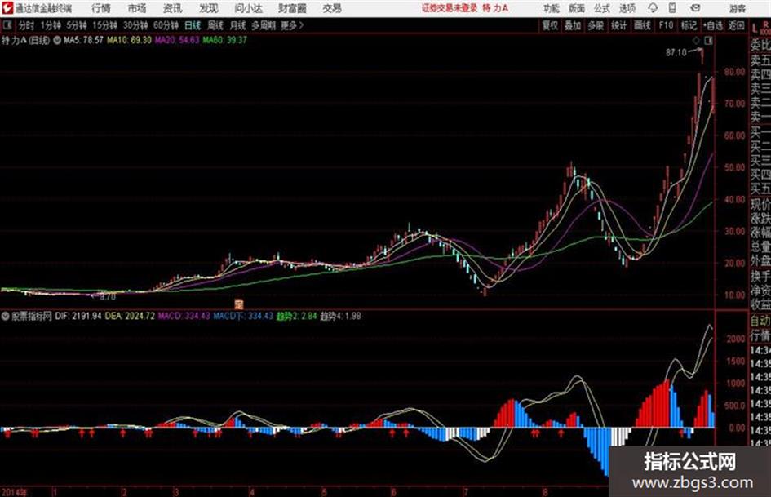The width and height of the screenshot is (771, 497).
Task: Click the 2014年 label on time axis
Action: 15,492
